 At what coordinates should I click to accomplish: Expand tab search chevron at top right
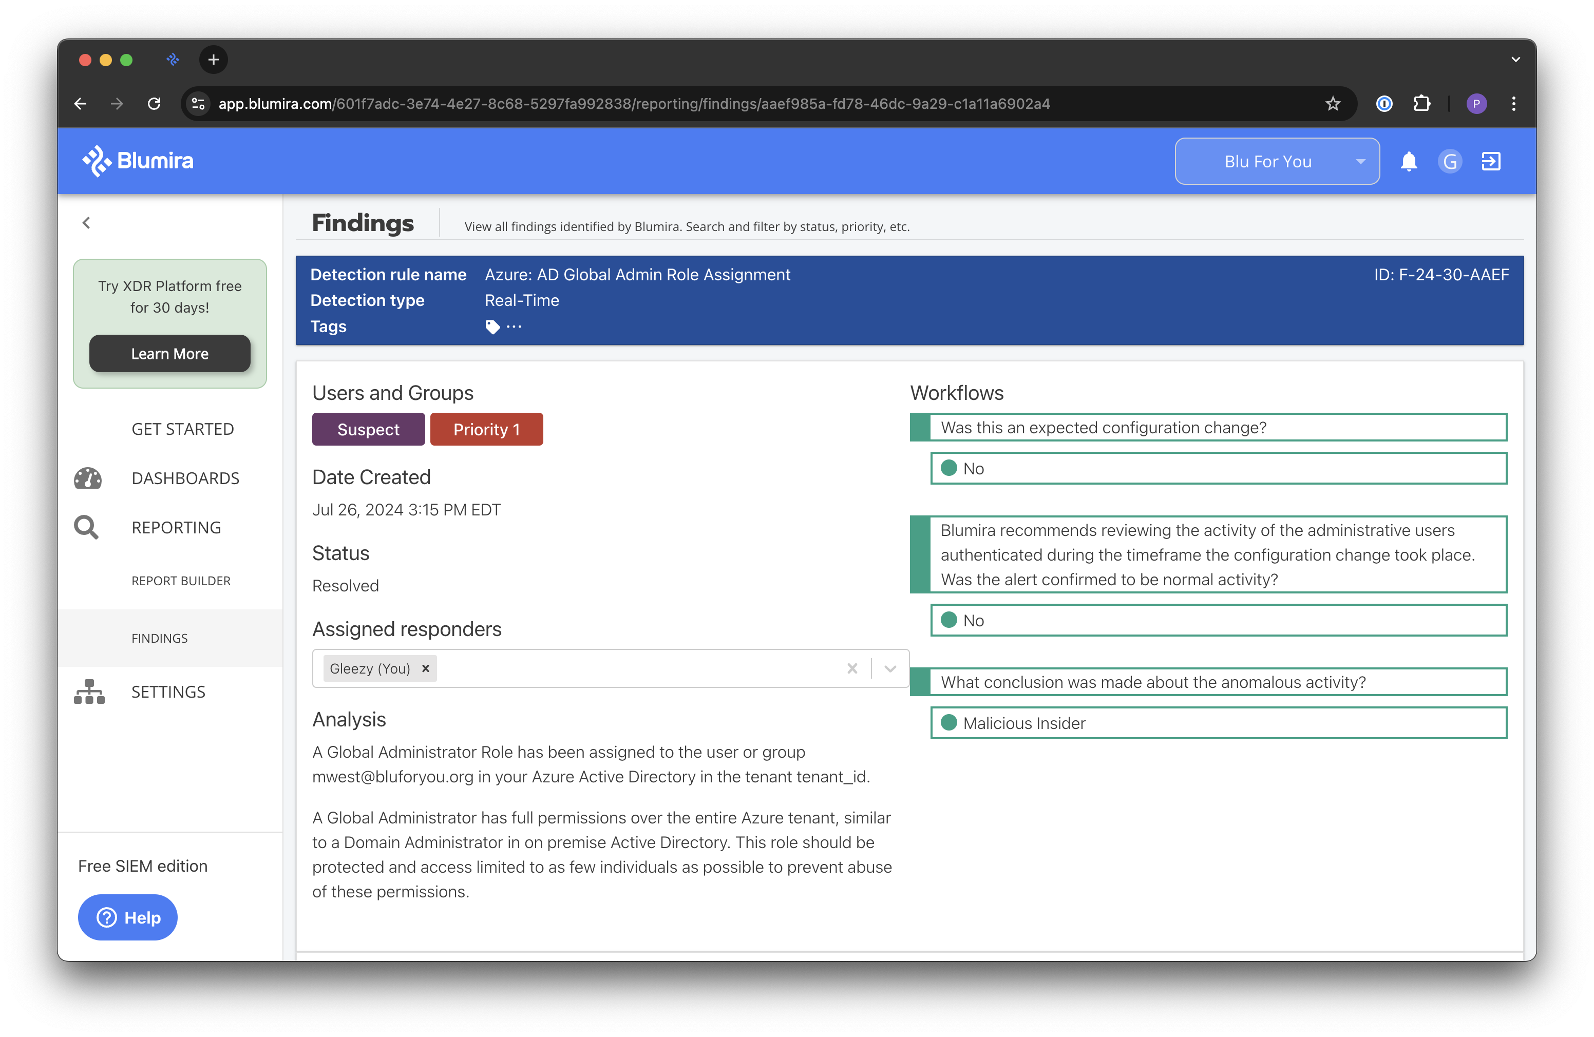coord(1515,60)
